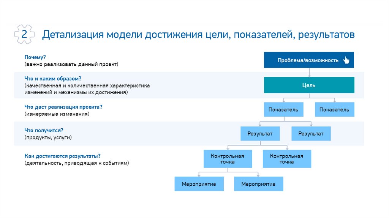389x218 pixels.
Task: Select the teal Цель block
Action: 309,85
